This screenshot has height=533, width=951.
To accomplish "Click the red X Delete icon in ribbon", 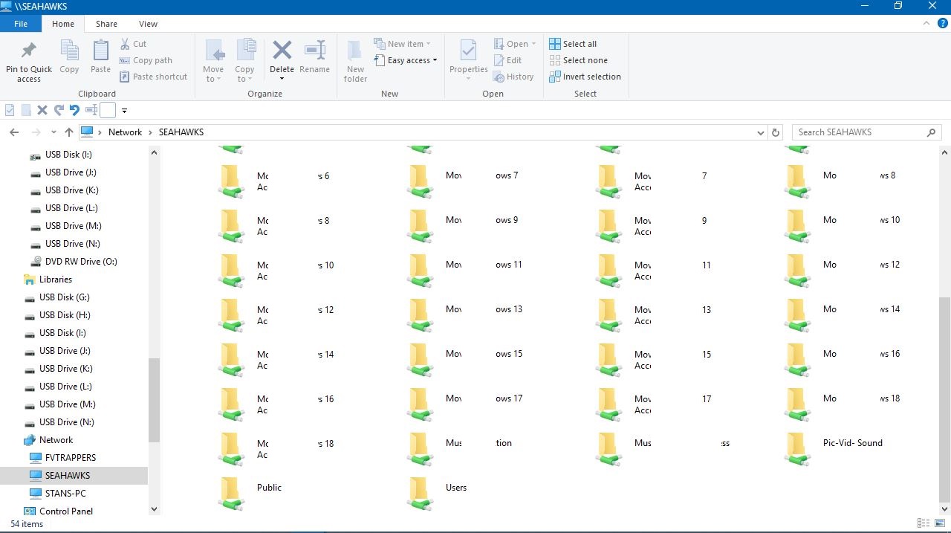I will [x=282, y=51].
